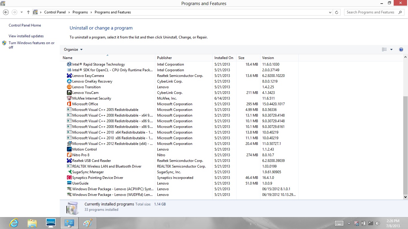Viewport: 408px width, 229px height.
Task: Click the volume speaker tray icon
Action: coord(378,223)
